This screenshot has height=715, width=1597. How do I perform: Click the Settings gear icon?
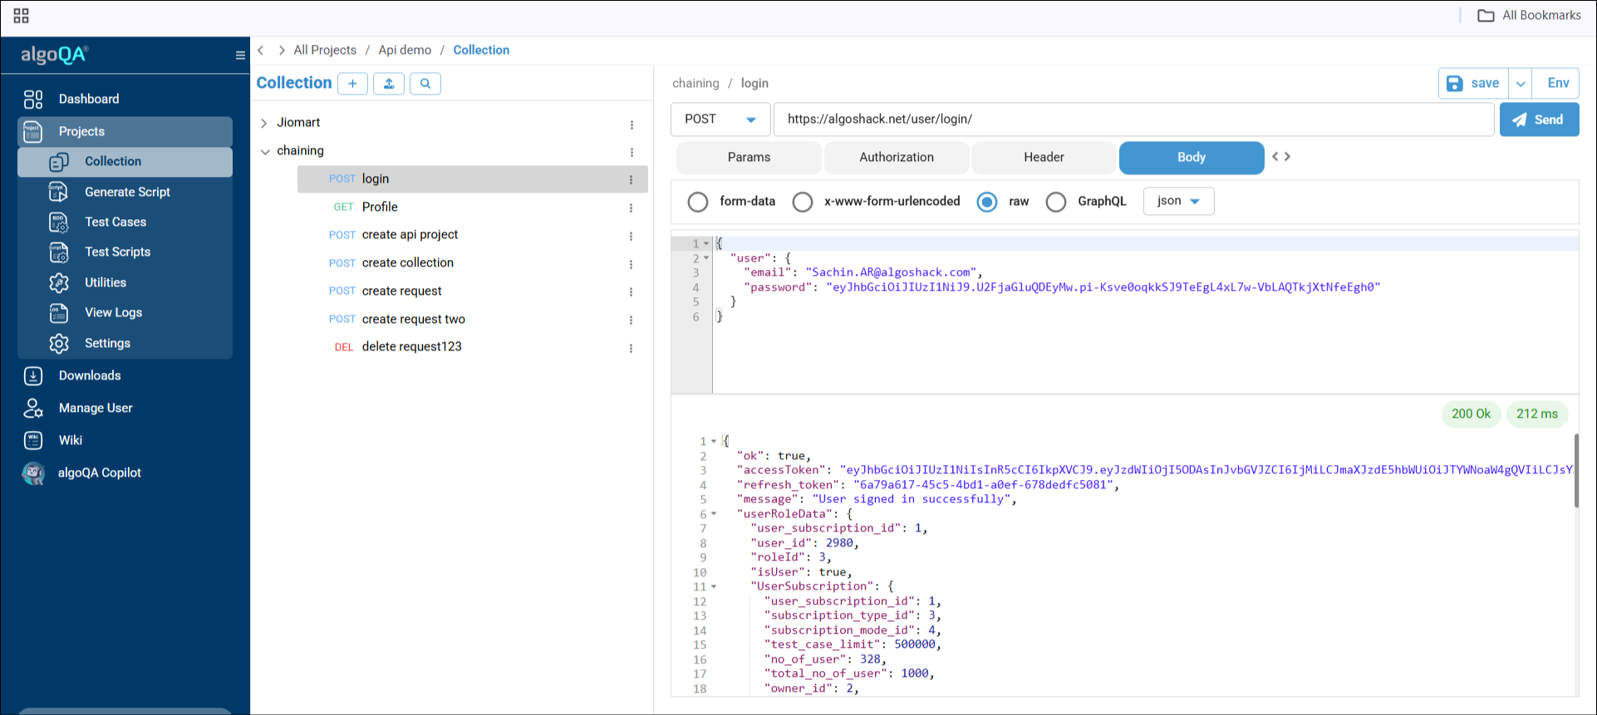tap(59, 343)
